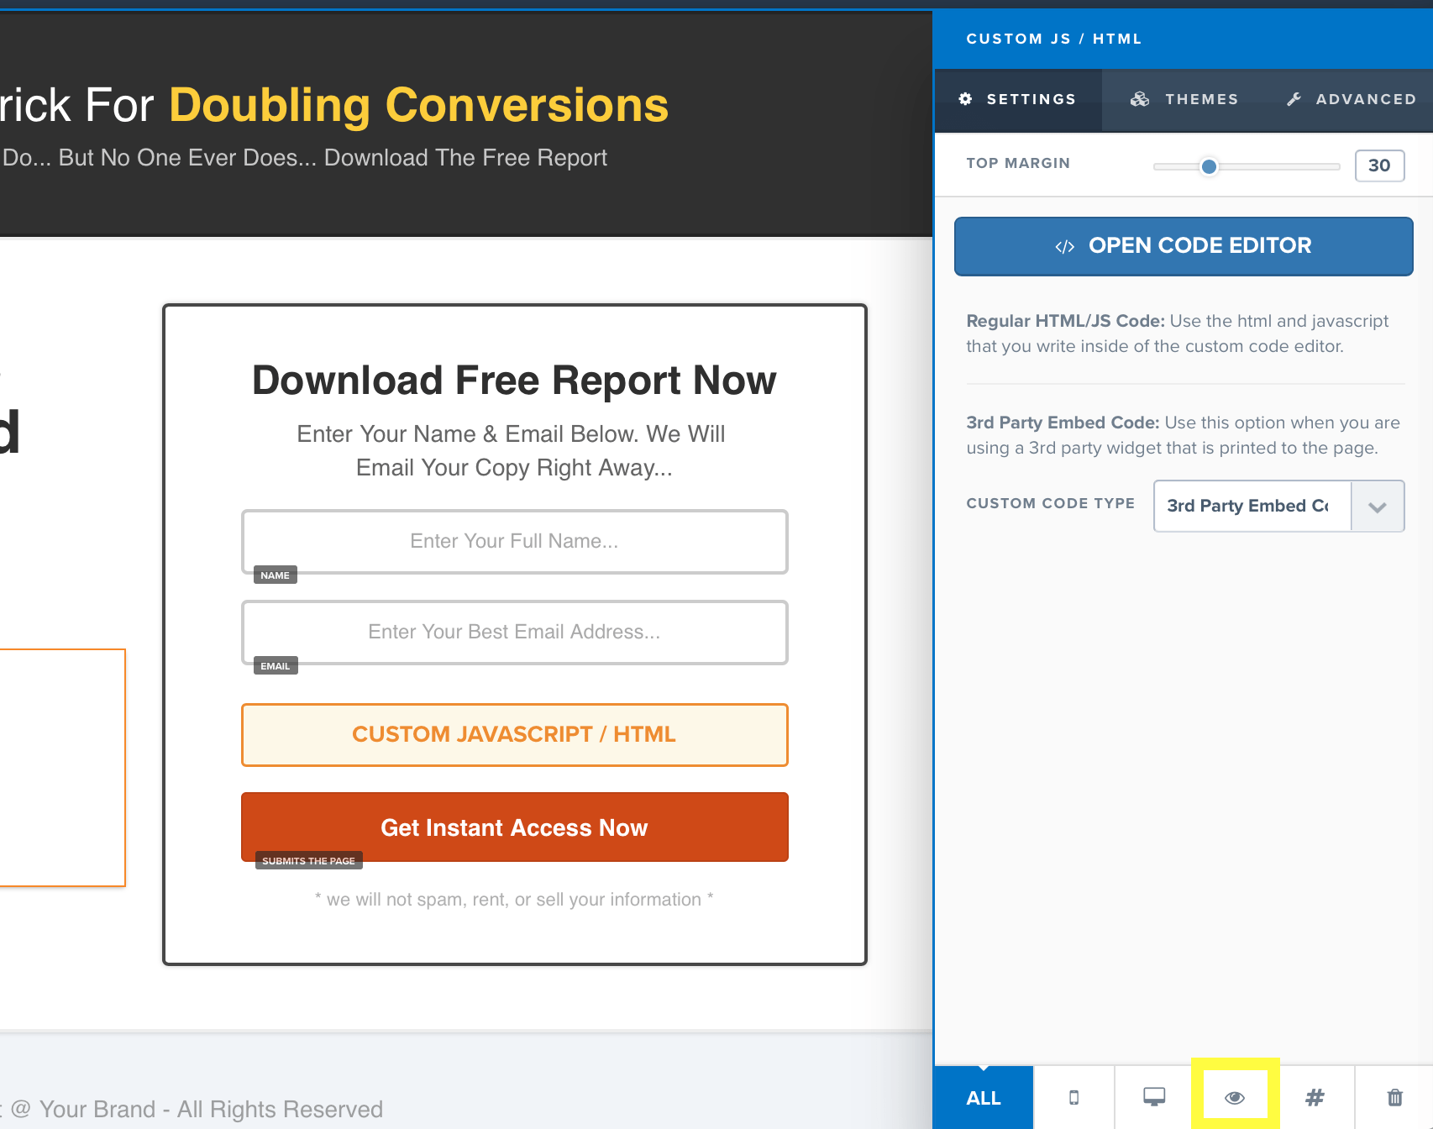The image size is (1433, 1129).
Task: Click the Open Code Editor button
Action: 1184,246
